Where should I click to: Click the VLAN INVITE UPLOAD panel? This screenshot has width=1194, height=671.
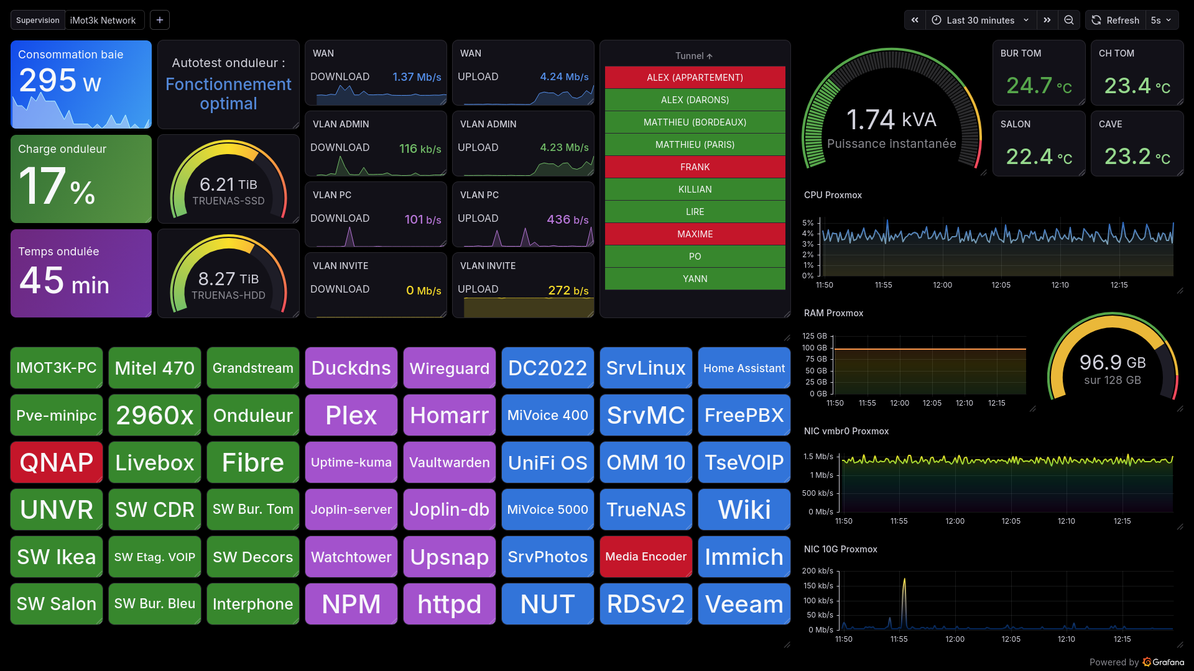point(523,285)
